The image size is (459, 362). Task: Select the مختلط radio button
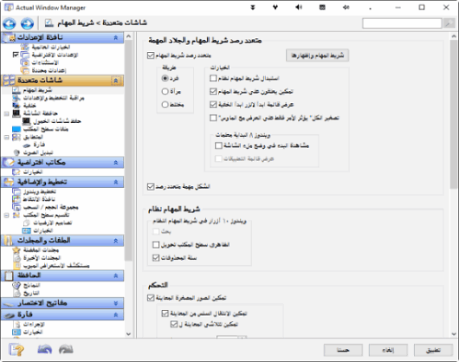pyautogui.click(x=165, y=105)
